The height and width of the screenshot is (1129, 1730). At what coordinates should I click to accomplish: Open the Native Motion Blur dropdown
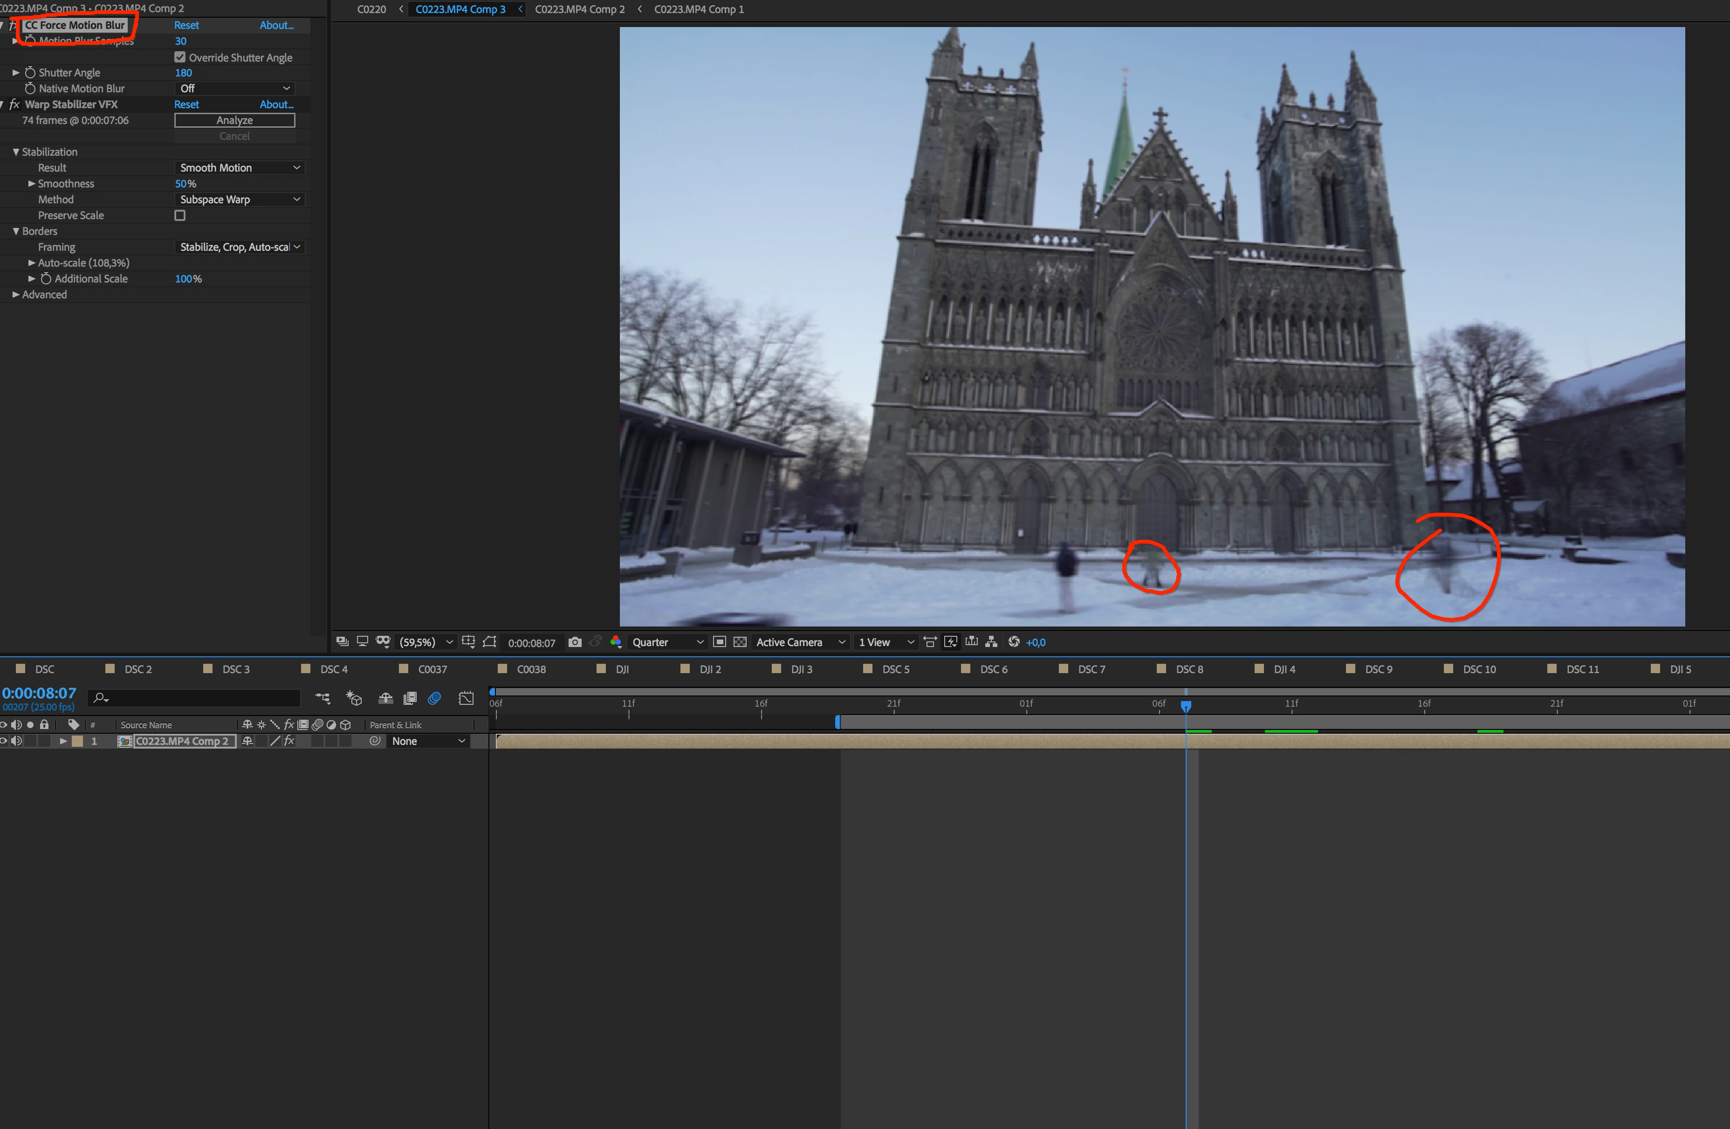(x=235, y=88)
